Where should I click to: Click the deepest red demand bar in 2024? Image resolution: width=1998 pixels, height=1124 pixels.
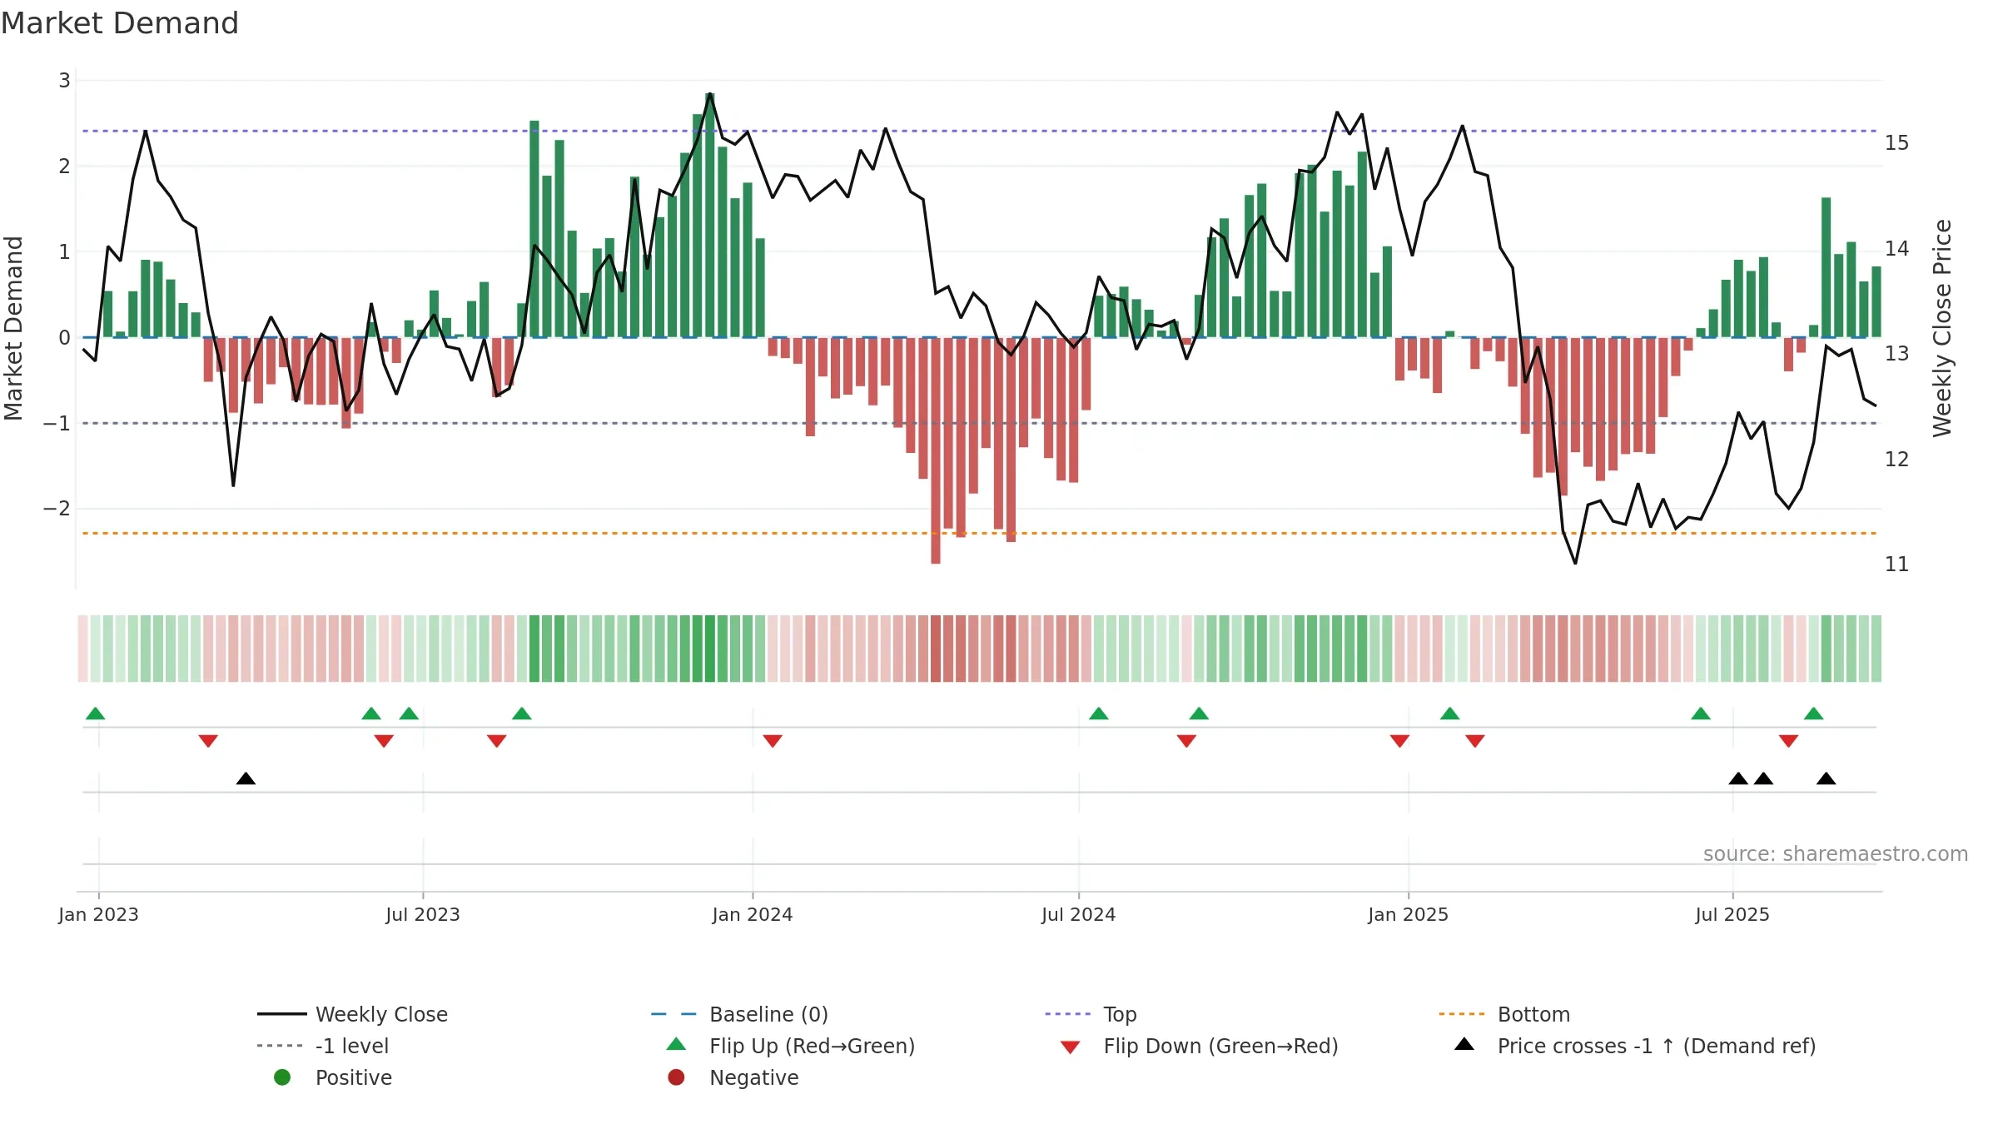[x=936, y=450]
